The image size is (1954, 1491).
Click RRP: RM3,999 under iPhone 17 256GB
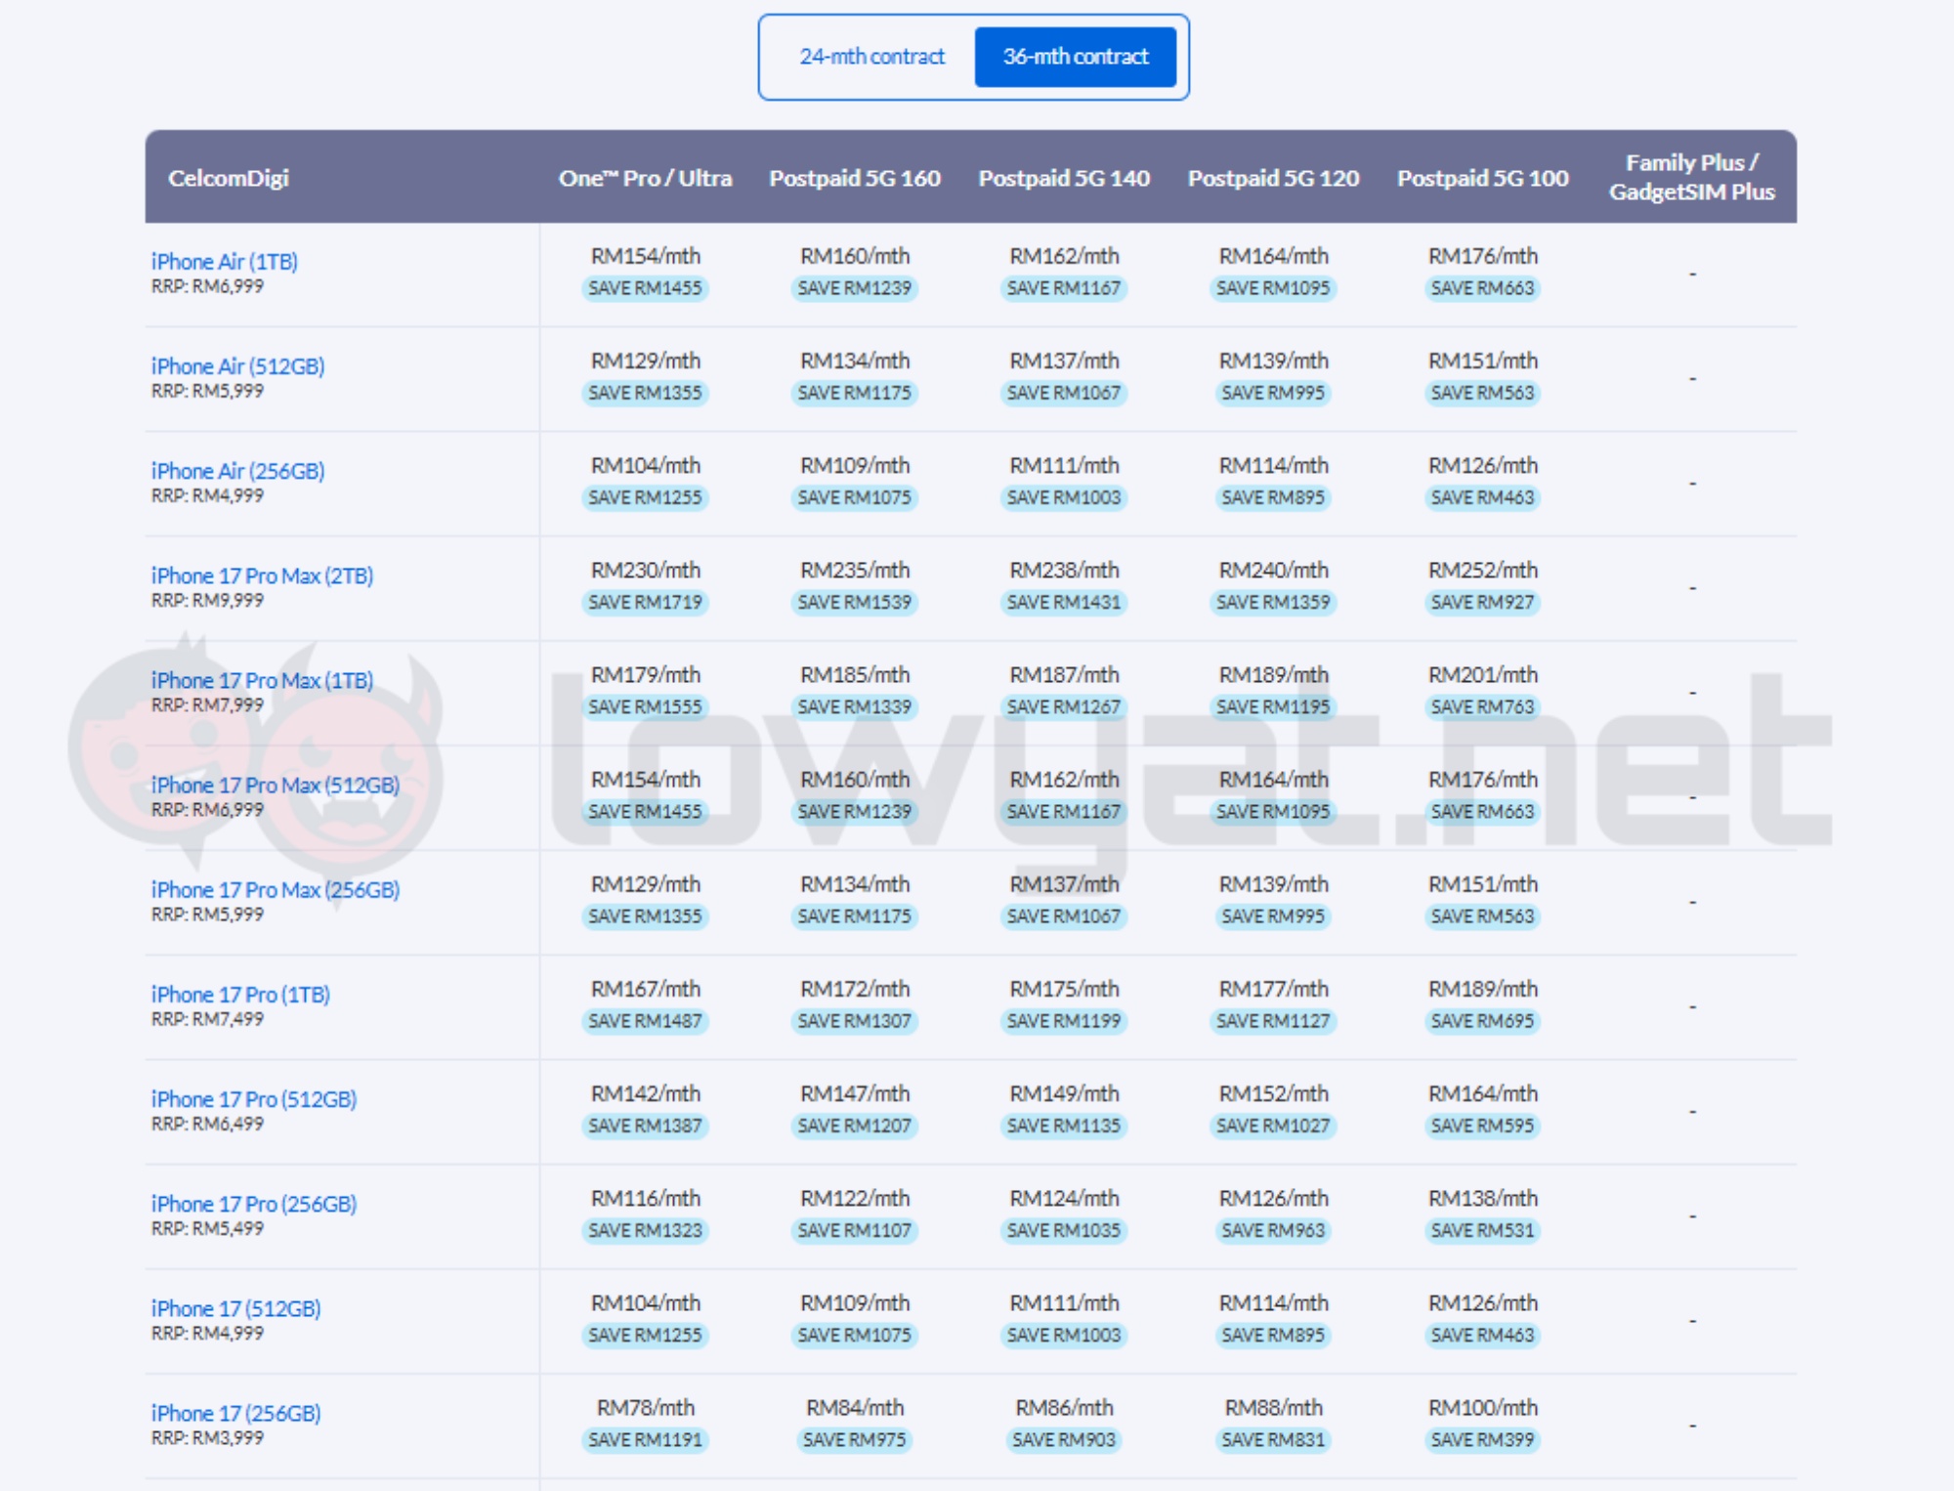tap(207, 1437)
